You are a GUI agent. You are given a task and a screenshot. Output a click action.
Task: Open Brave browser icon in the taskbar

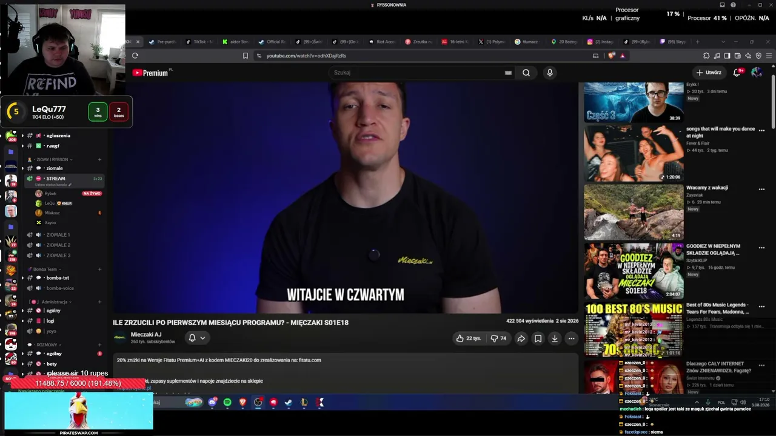243,402
